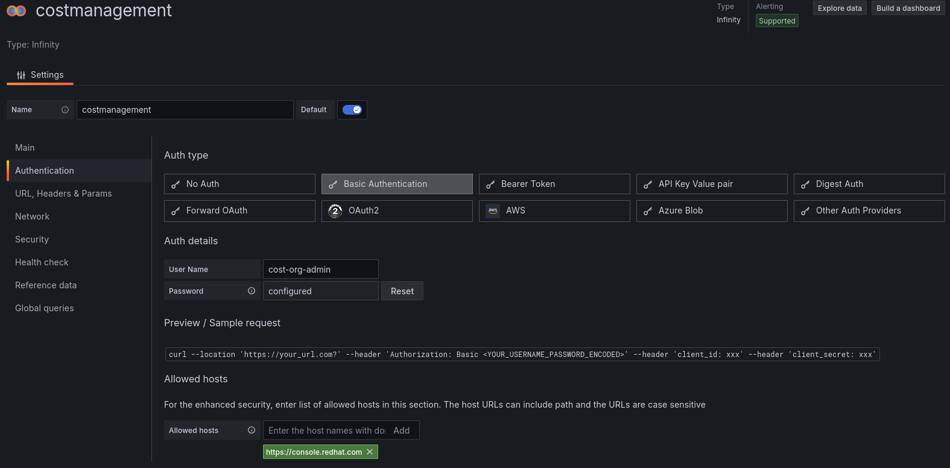950x468 pixels.
Task: Reset the configured password
Action: click(x=402, y=291)
